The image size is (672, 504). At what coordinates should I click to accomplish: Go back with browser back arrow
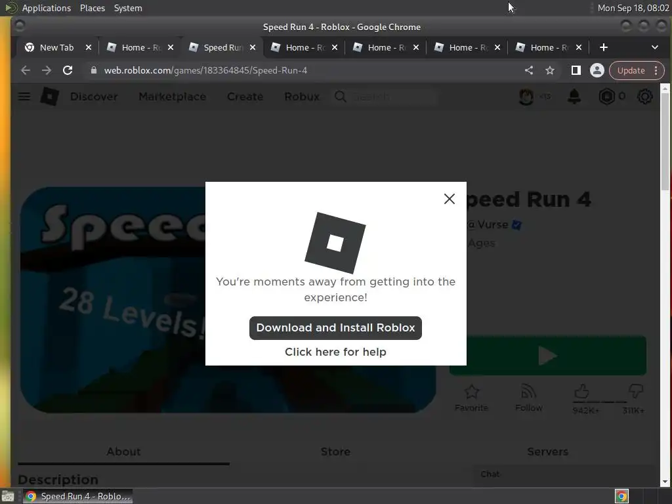point(26,70)
